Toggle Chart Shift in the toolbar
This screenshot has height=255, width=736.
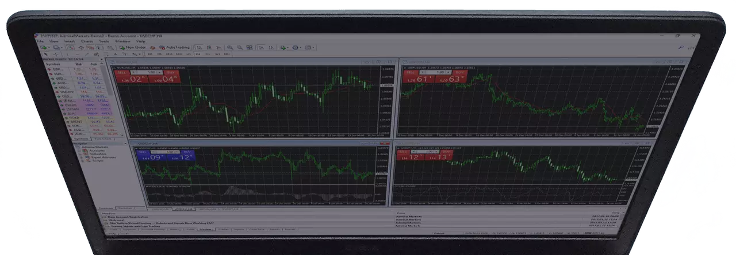point(271,48)
